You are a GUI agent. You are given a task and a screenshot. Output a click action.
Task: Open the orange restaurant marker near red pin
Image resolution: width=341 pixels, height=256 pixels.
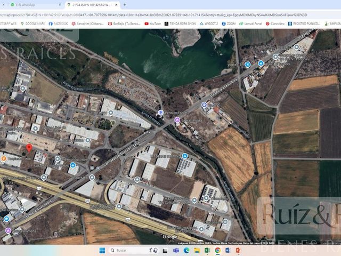(3, 158)
